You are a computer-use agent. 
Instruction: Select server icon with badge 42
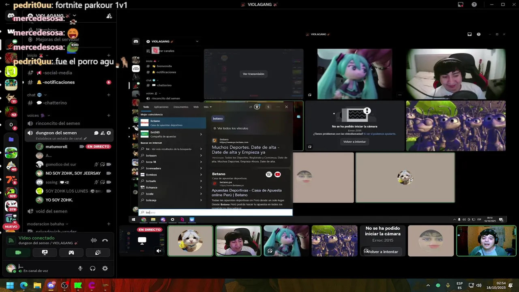pos(11,111)
